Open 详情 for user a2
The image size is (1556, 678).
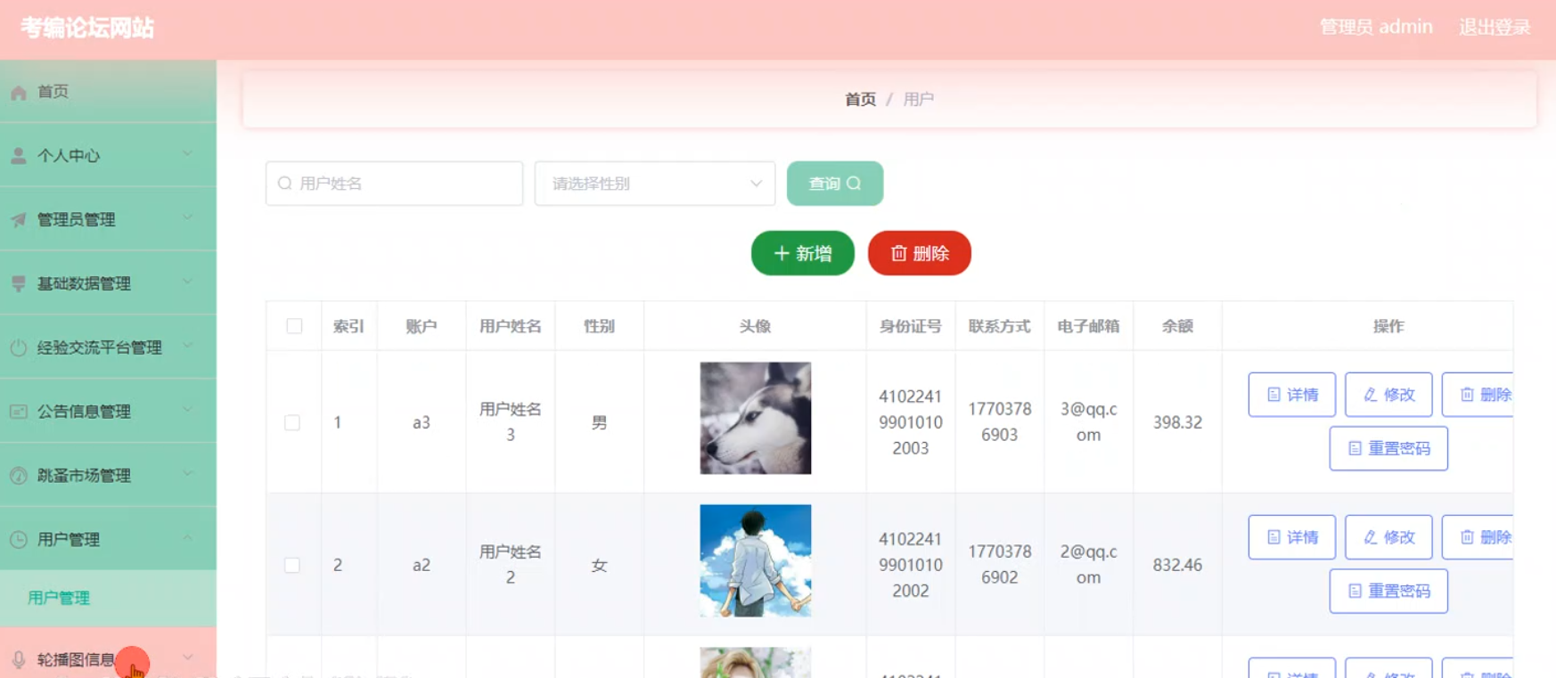click(x=1292, y=537)
